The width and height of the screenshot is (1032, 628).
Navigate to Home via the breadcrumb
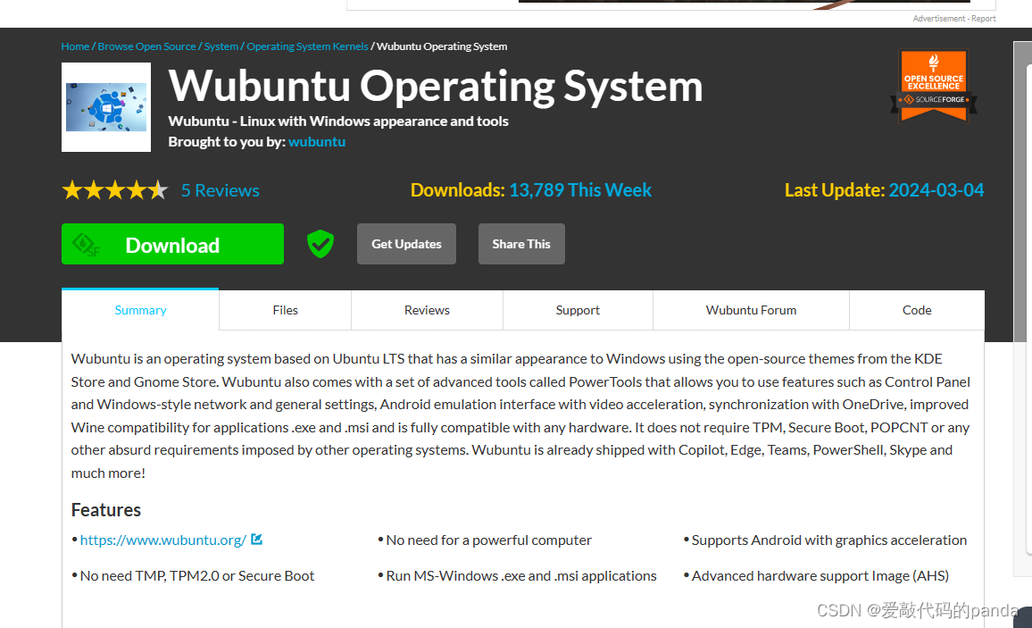(75, 46)
